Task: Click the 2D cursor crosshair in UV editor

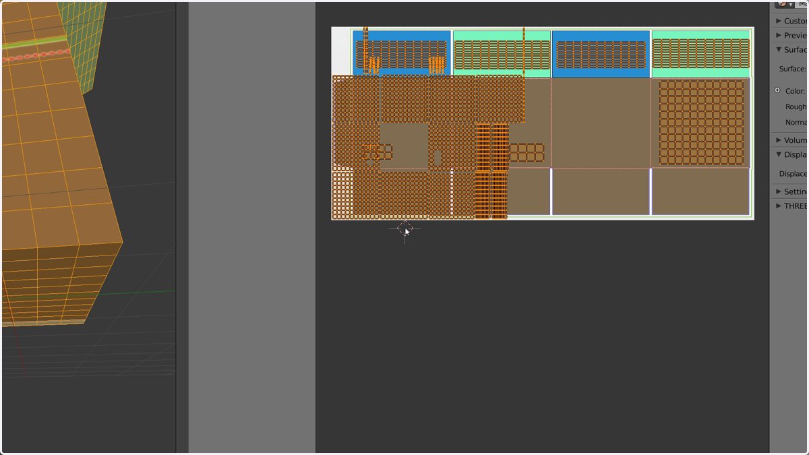Action: point(404,229)
